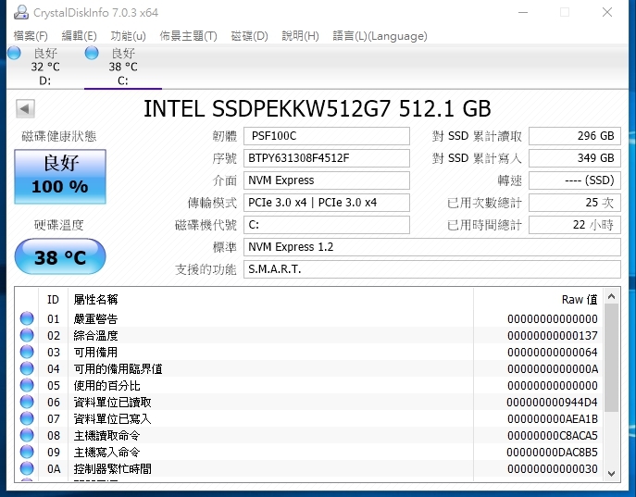Click the Raw 值 column header
The image size is (636, 497).
(x=538, y=300)
